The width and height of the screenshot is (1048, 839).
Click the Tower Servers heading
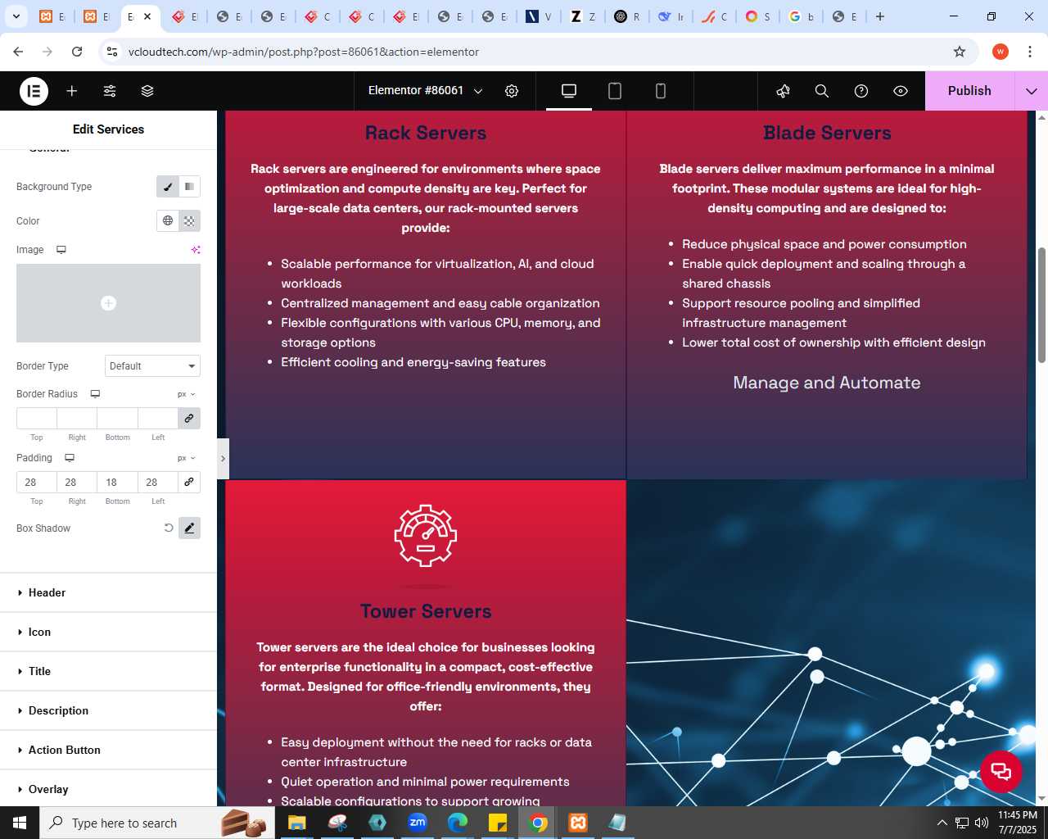(x=426, y=611)
